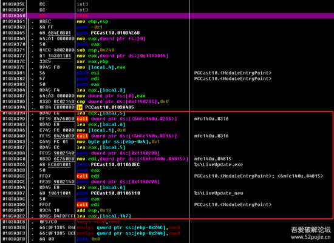The height and width of the screenshot is (243, 334).
Task: Select the mov edi mfc140u.#4815 instruction
Action: tap(132, 159)
